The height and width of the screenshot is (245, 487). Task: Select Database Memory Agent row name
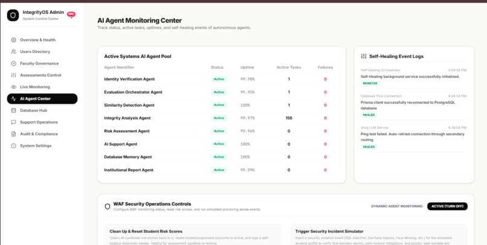(x=128, y=157)
